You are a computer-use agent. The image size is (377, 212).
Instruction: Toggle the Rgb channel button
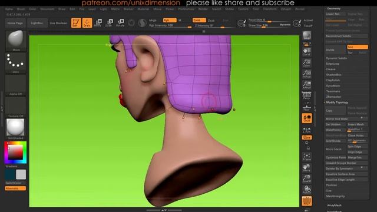pyautogui.click(x=170, y=21)
